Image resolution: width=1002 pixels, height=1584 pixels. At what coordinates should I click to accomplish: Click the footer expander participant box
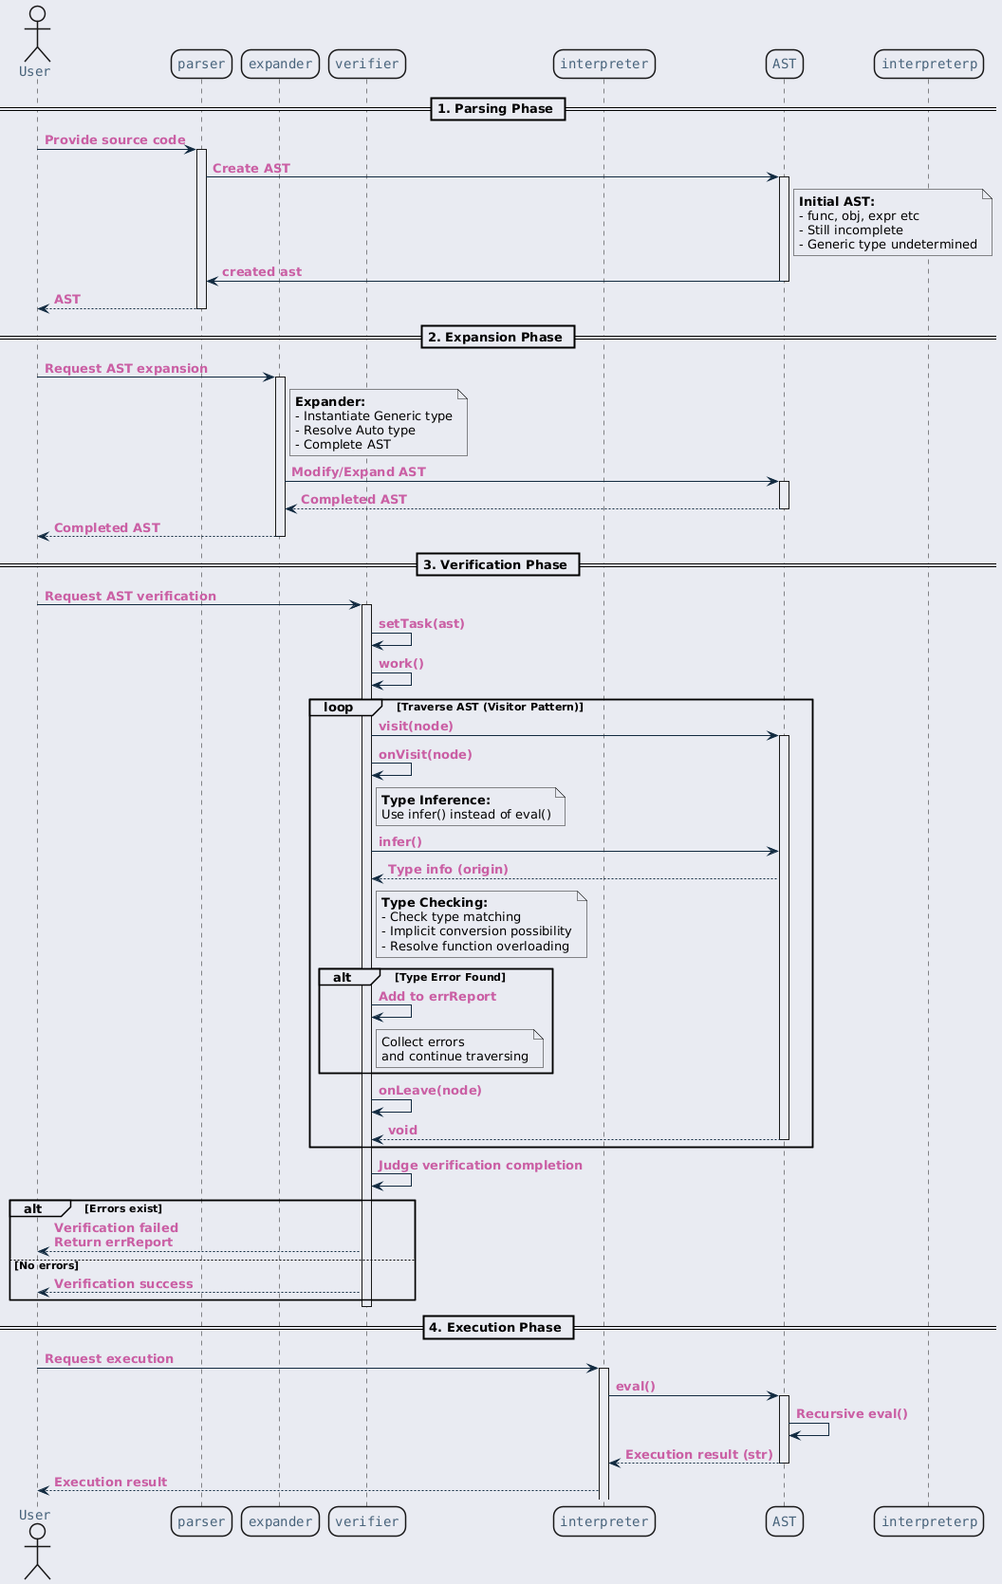pyautogui.click(x=281, y=1521)
